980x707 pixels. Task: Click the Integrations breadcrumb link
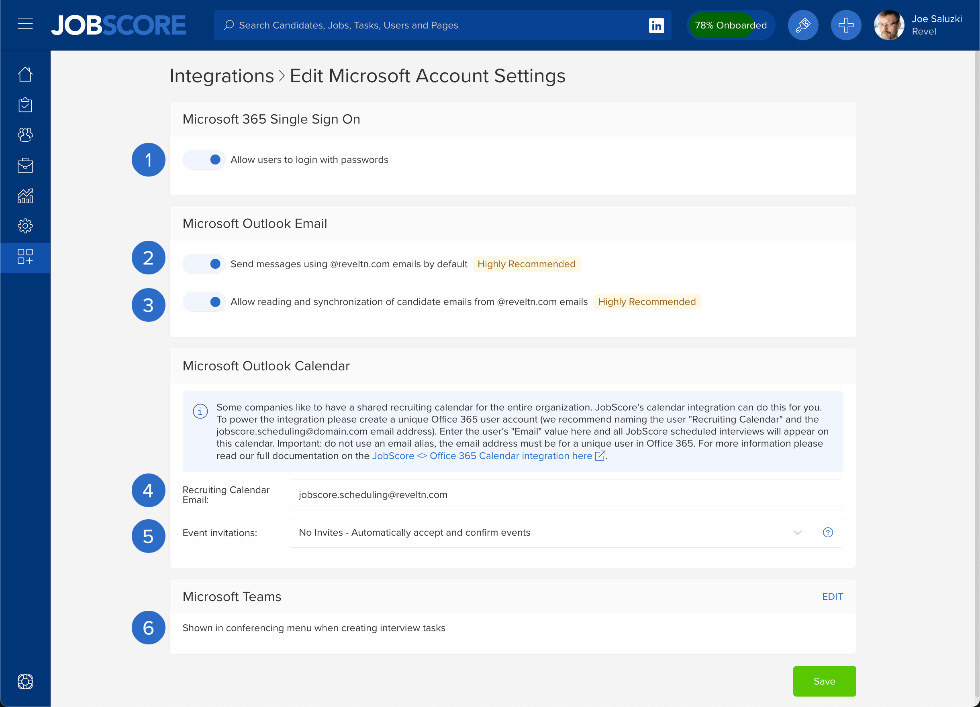[222, 76]
